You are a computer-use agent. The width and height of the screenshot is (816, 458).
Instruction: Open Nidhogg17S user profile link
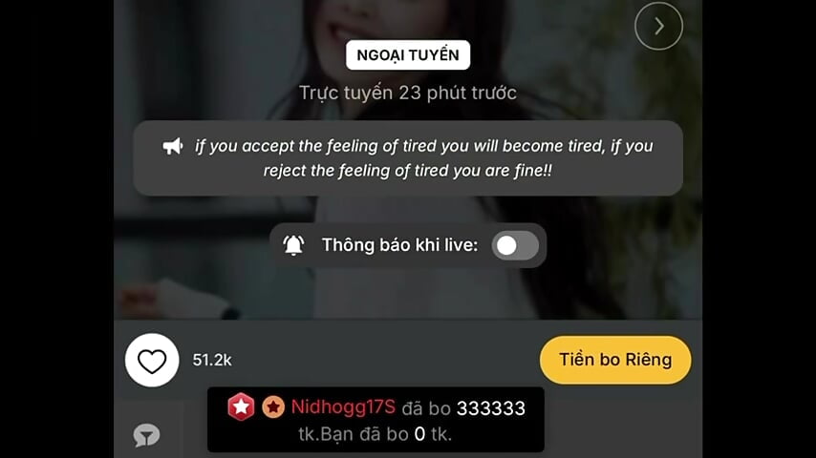pyautogui.click(x=343, y=407)
